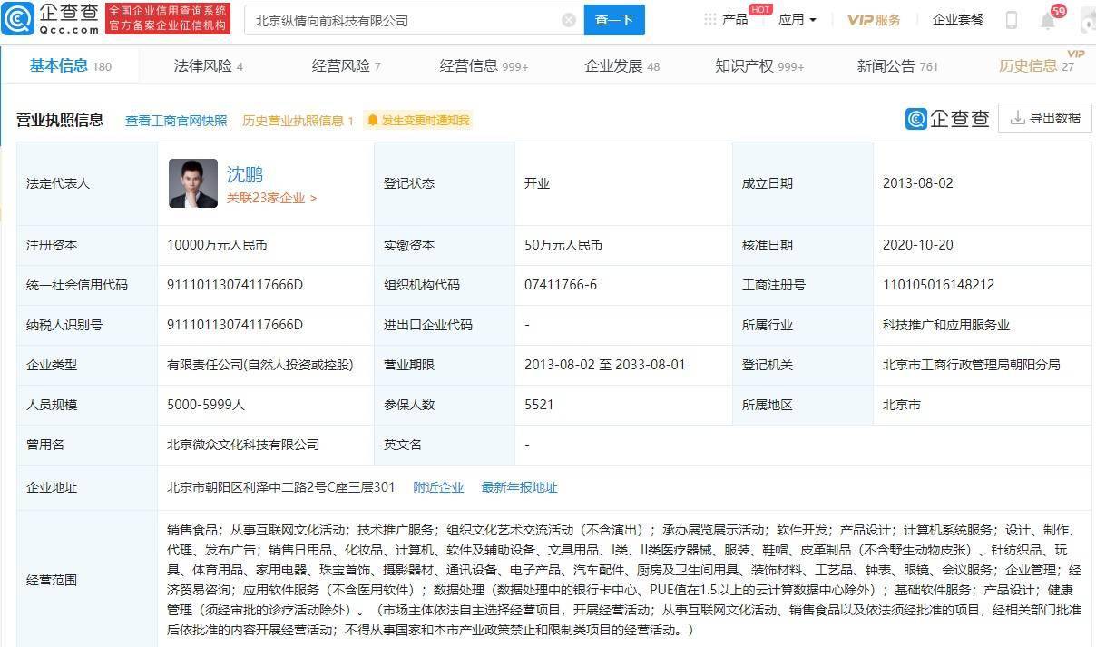Viewport: 1096px width, 647px height.
Task: Click the bell icon for change notifications
Action: point(373,120)
